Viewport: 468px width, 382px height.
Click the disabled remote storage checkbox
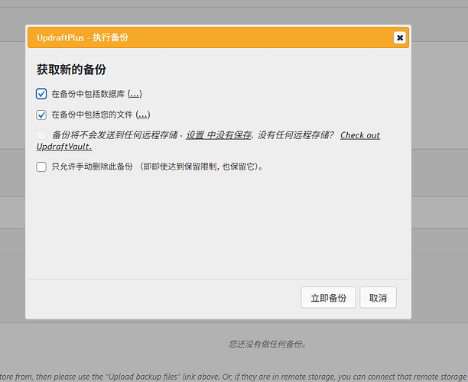(41, 134)
